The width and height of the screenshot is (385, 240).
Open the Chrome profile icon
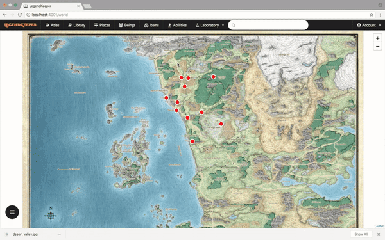click(x=380, y=5)
